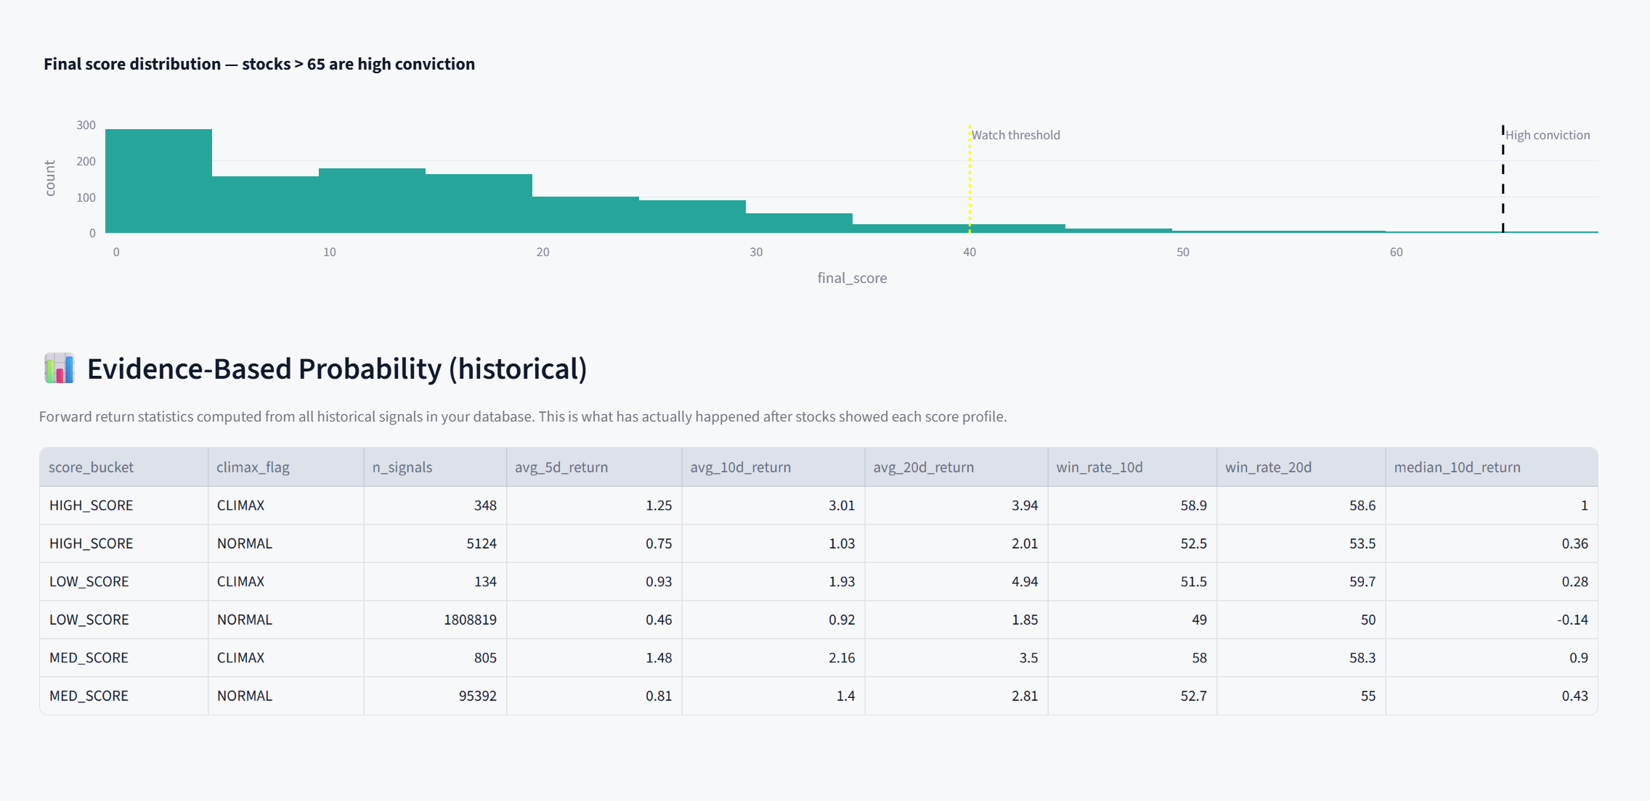Screen dimensions: 1650x801
Task: Click LOW_SCORE cell in the NORMAL row
Action: click(x=123, y=620)
